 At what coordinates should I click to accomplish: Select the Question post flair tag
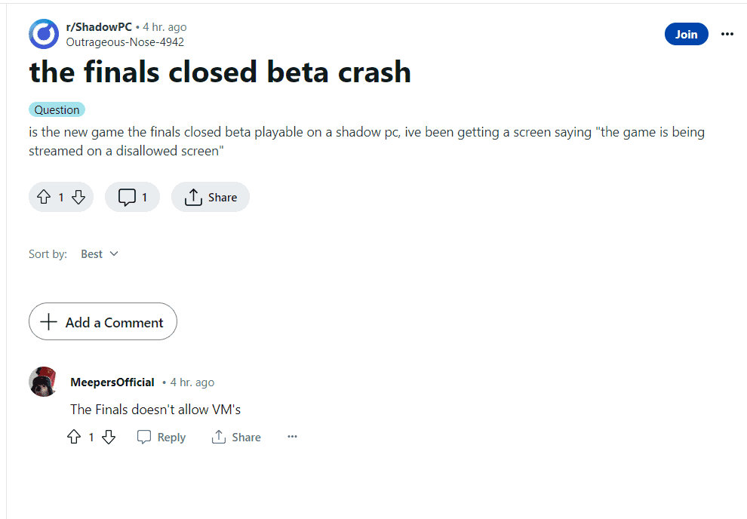pyautogui.click(x=57, y=110)
